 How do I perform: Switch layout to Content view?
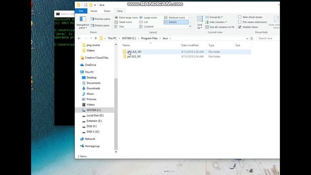(146, 27)
